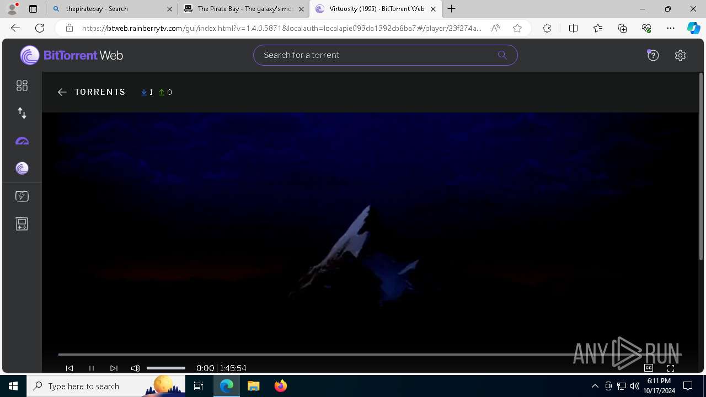
Task: Open the transfers up-down arrows sidebar icon
Action: click(22, 113)
